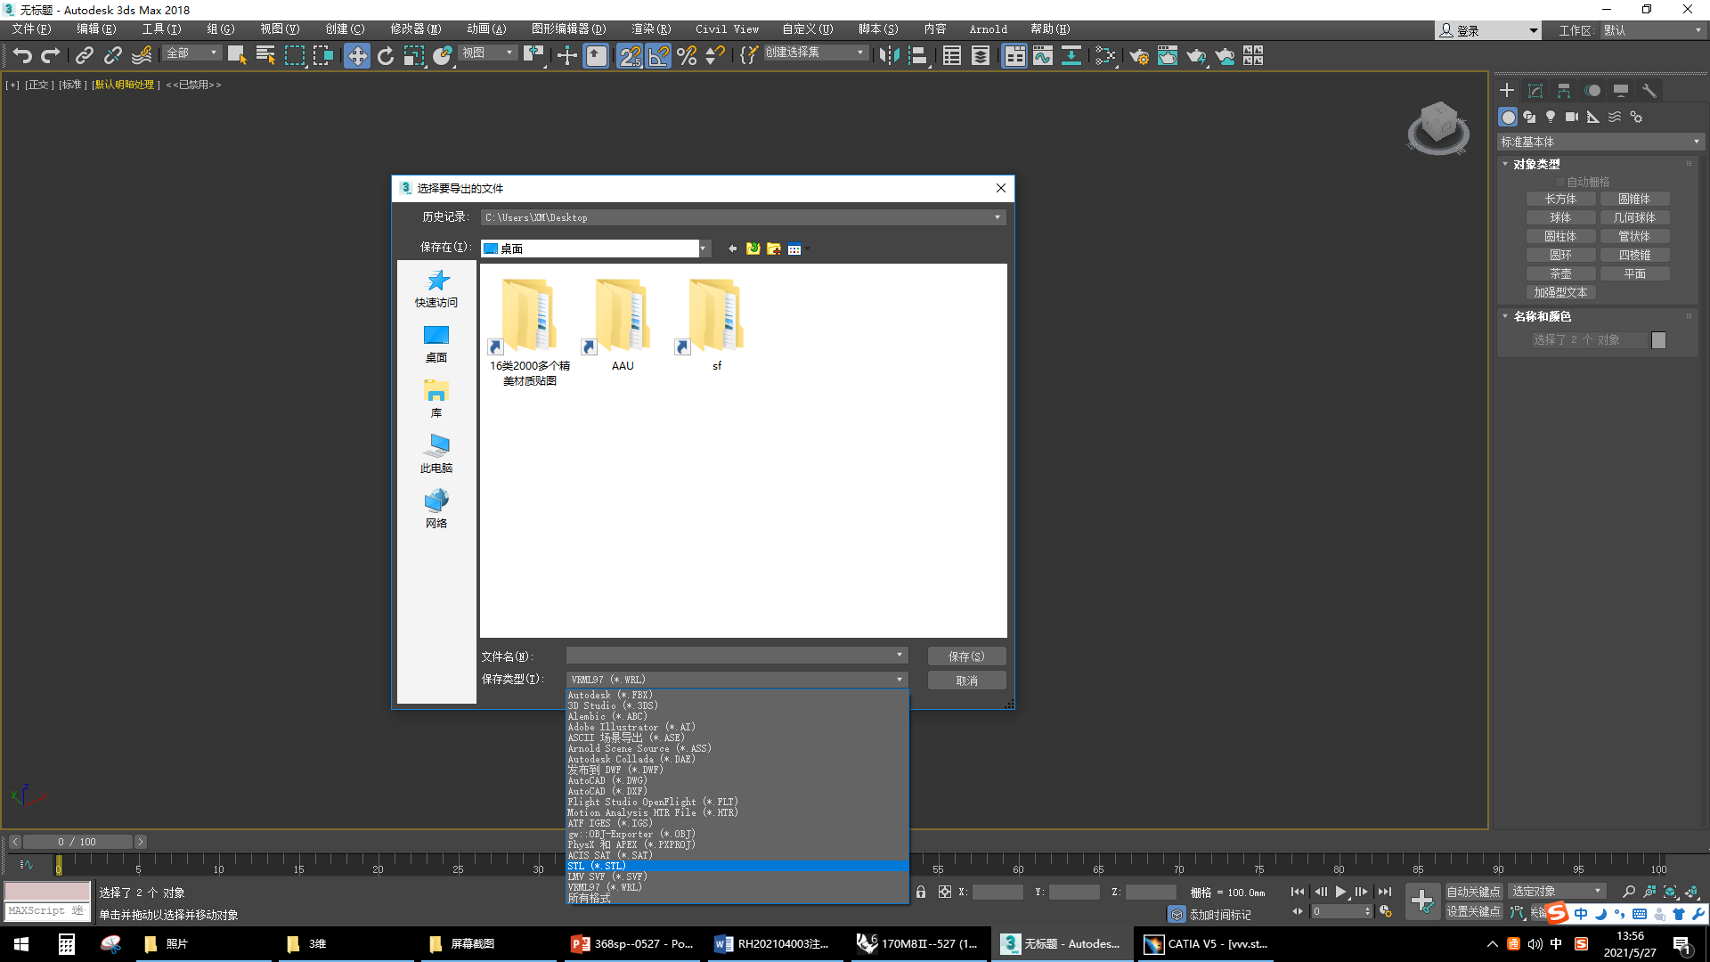Click the go-back arrow icon in dialog
Image resolution: width=1710 pixels, height=962 pixels.
(x=732, y=249)
